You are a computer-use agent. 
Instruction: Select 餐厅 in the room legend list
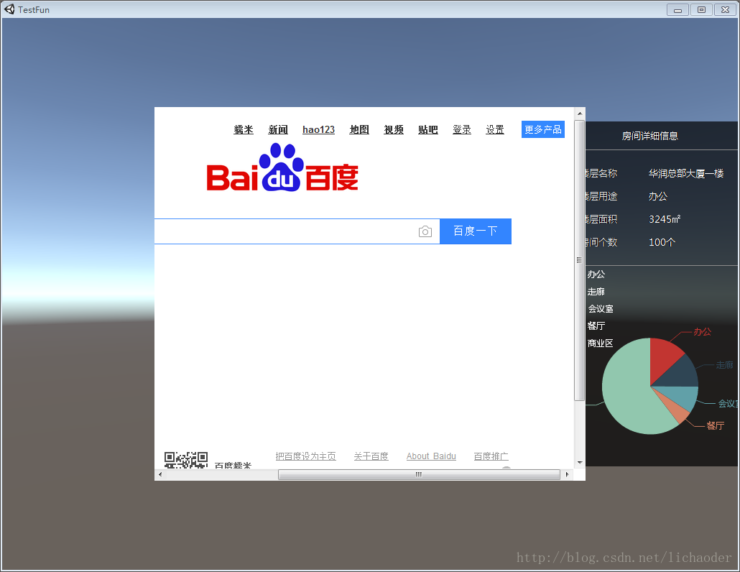coord(596,326)
